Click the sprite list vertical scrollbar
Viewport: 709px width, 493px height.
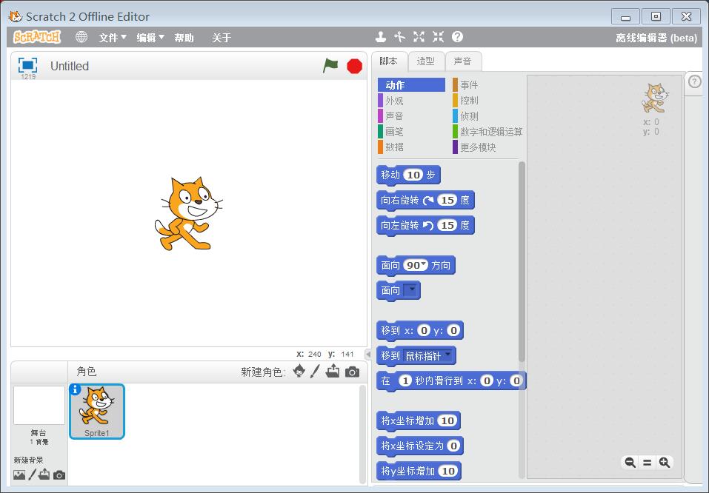point(362,435)
